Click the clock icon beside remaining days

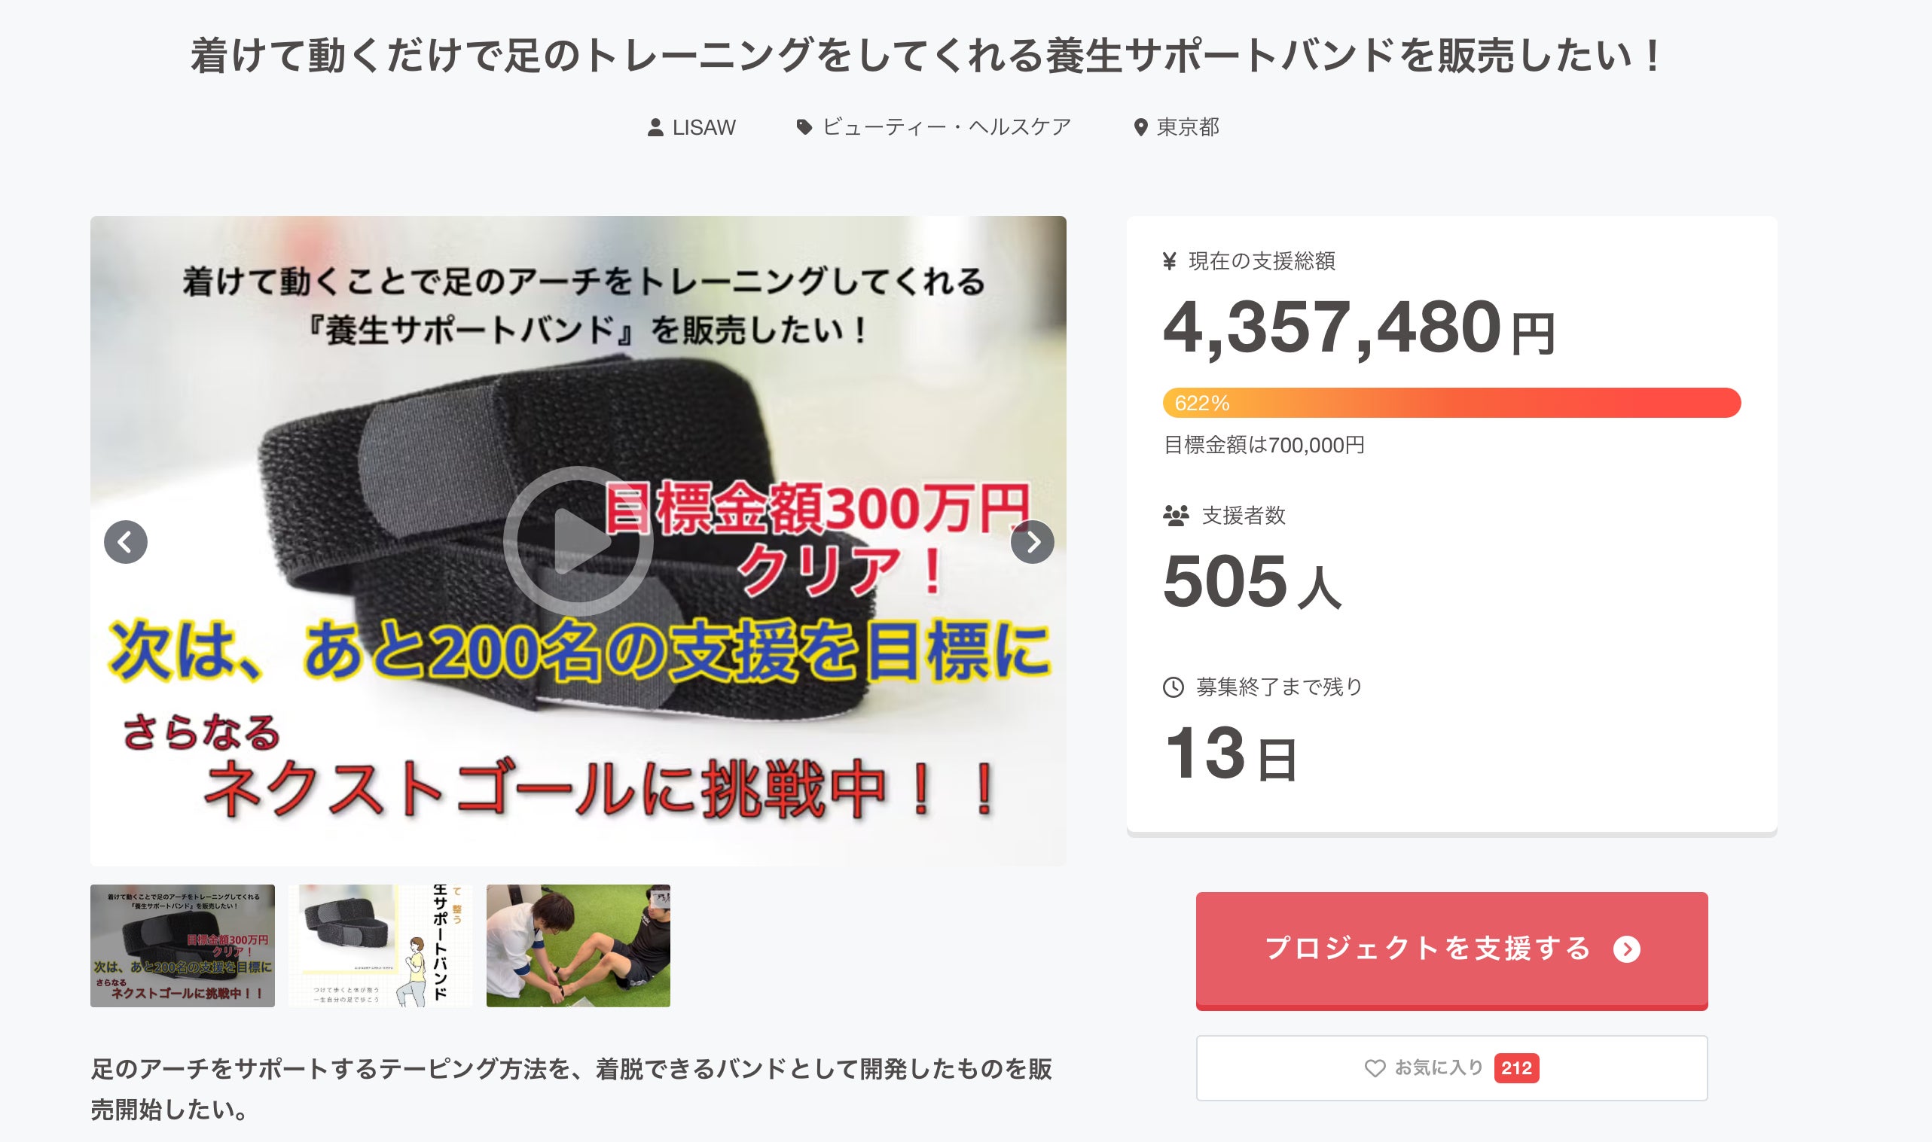[1173, 687]
